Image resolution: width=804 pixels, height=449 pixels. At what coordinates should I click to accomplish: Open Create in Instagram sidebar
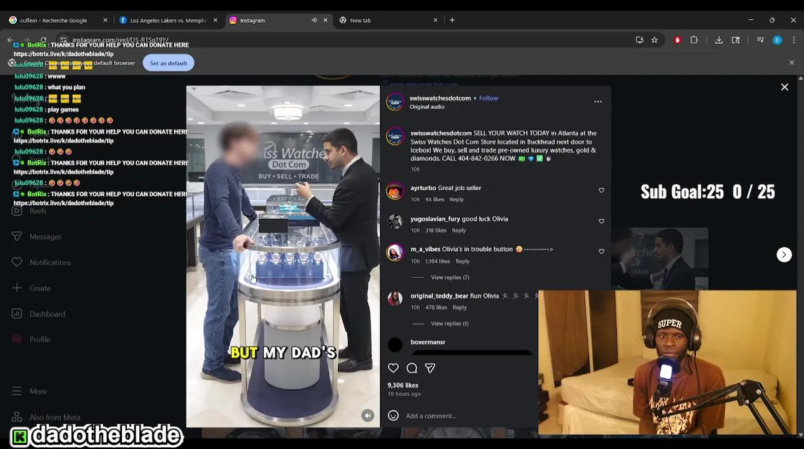tap(40, 288)
